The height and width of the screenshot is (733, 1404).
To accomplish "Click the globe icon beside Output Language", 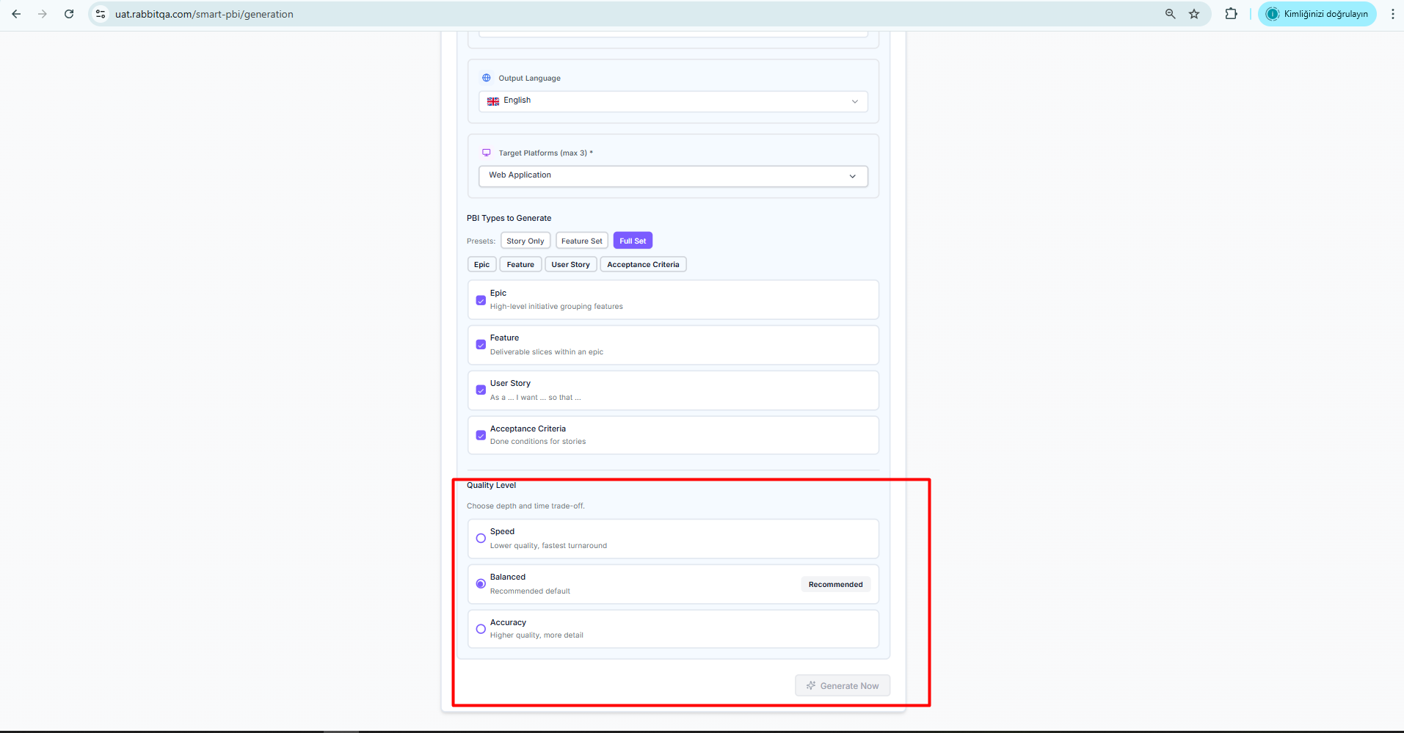I will pos(486,78).
